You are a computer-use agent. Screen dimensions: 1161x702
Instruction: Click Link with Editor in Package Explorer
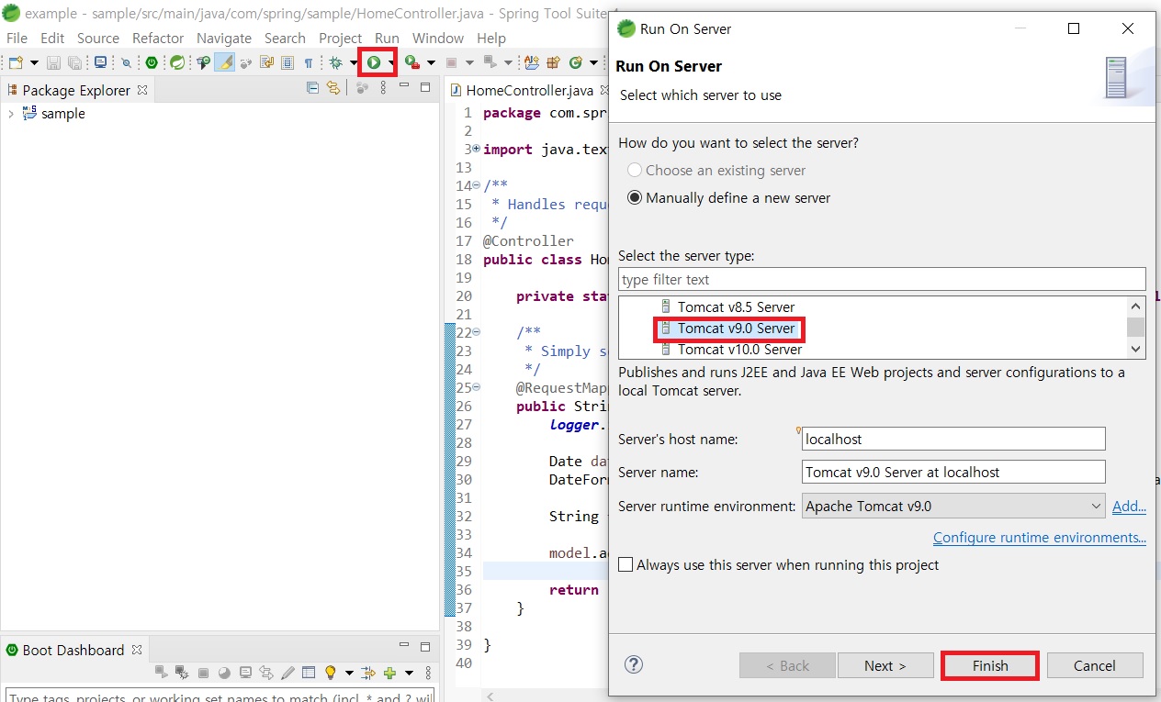click(333, 87)
